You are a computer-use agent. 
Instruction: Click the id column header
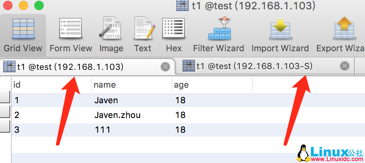(x=51, y=85)
